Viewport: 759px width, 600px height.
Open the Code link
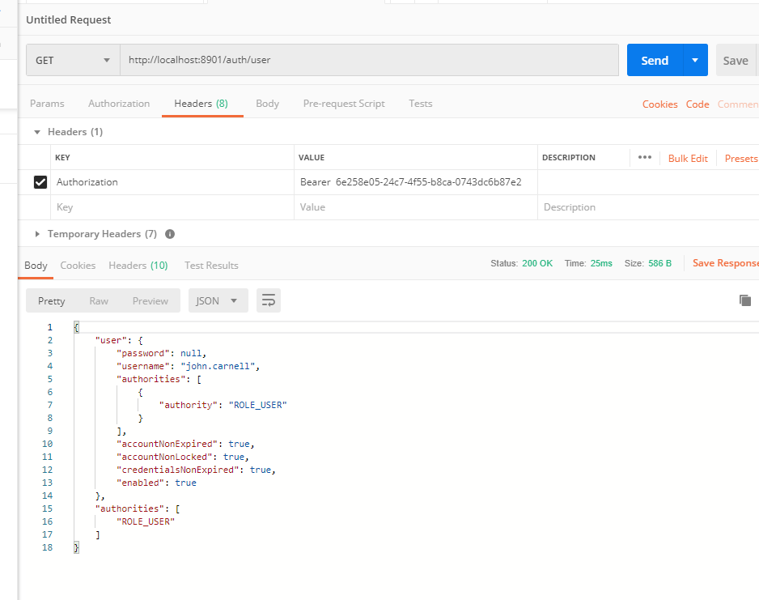(x=698, y=104)
